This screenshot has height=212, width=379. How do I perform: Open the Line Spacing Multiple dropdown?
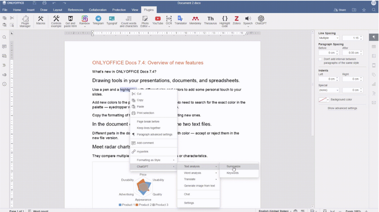point(329,38)
